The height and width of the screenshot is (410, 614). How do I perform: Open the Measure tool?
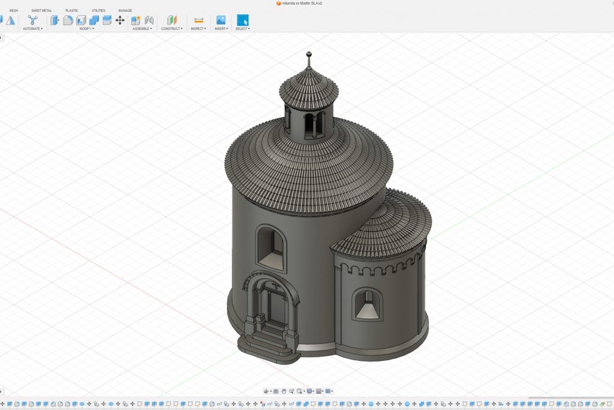198,20
